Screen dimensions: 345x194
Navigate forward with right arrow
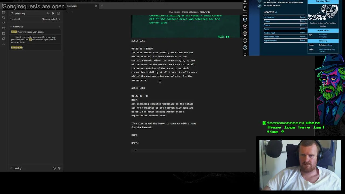pyautogui.click(x=72, y=12)
